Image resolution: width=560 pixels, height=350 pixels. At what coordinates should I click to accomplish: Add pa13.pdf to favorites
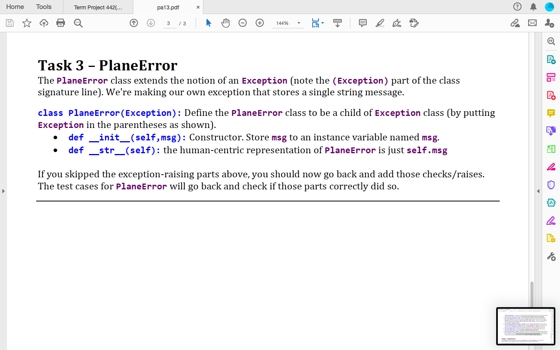click(26, 23)
